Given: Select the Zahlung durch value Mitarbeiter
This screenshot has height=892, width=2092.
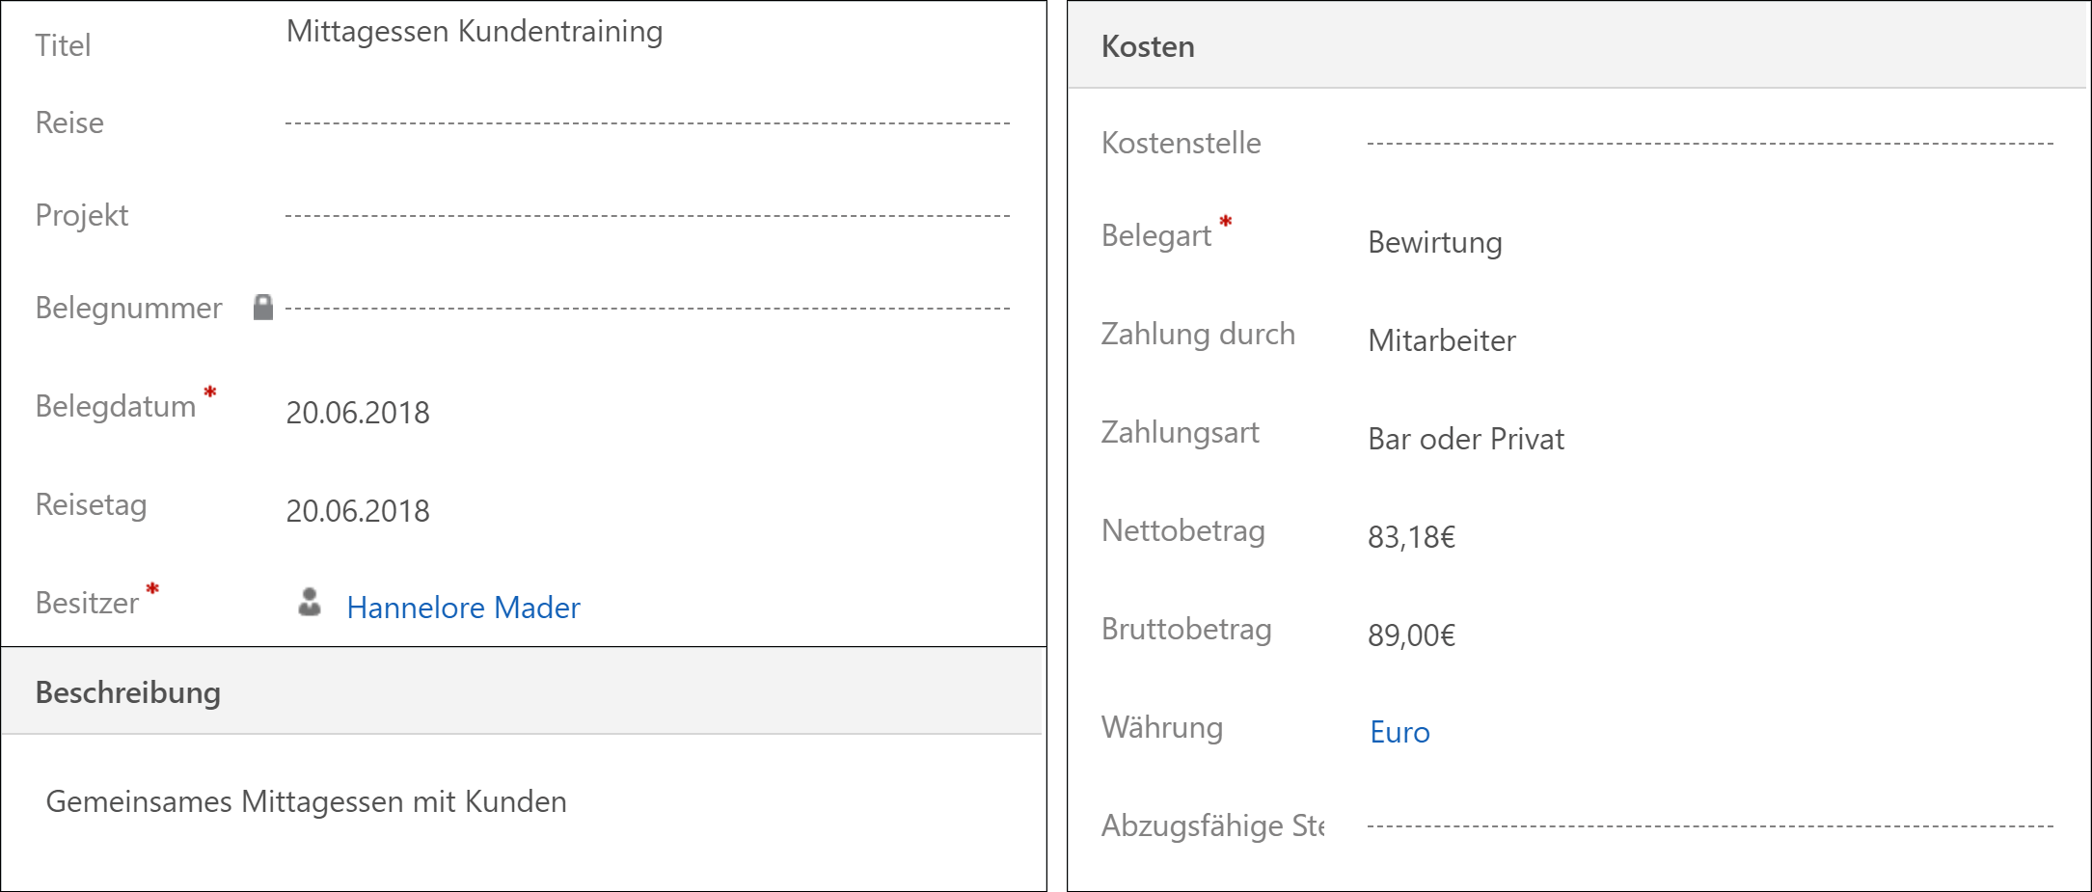Looking at the screenshot, I should point(1442,340).
